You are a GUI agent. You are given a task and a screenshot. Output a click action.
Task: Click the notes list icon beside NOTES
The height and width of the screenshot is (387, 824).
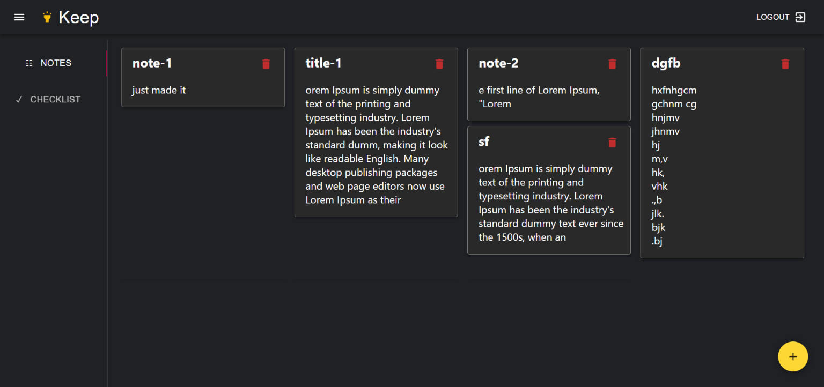(29, 63)
